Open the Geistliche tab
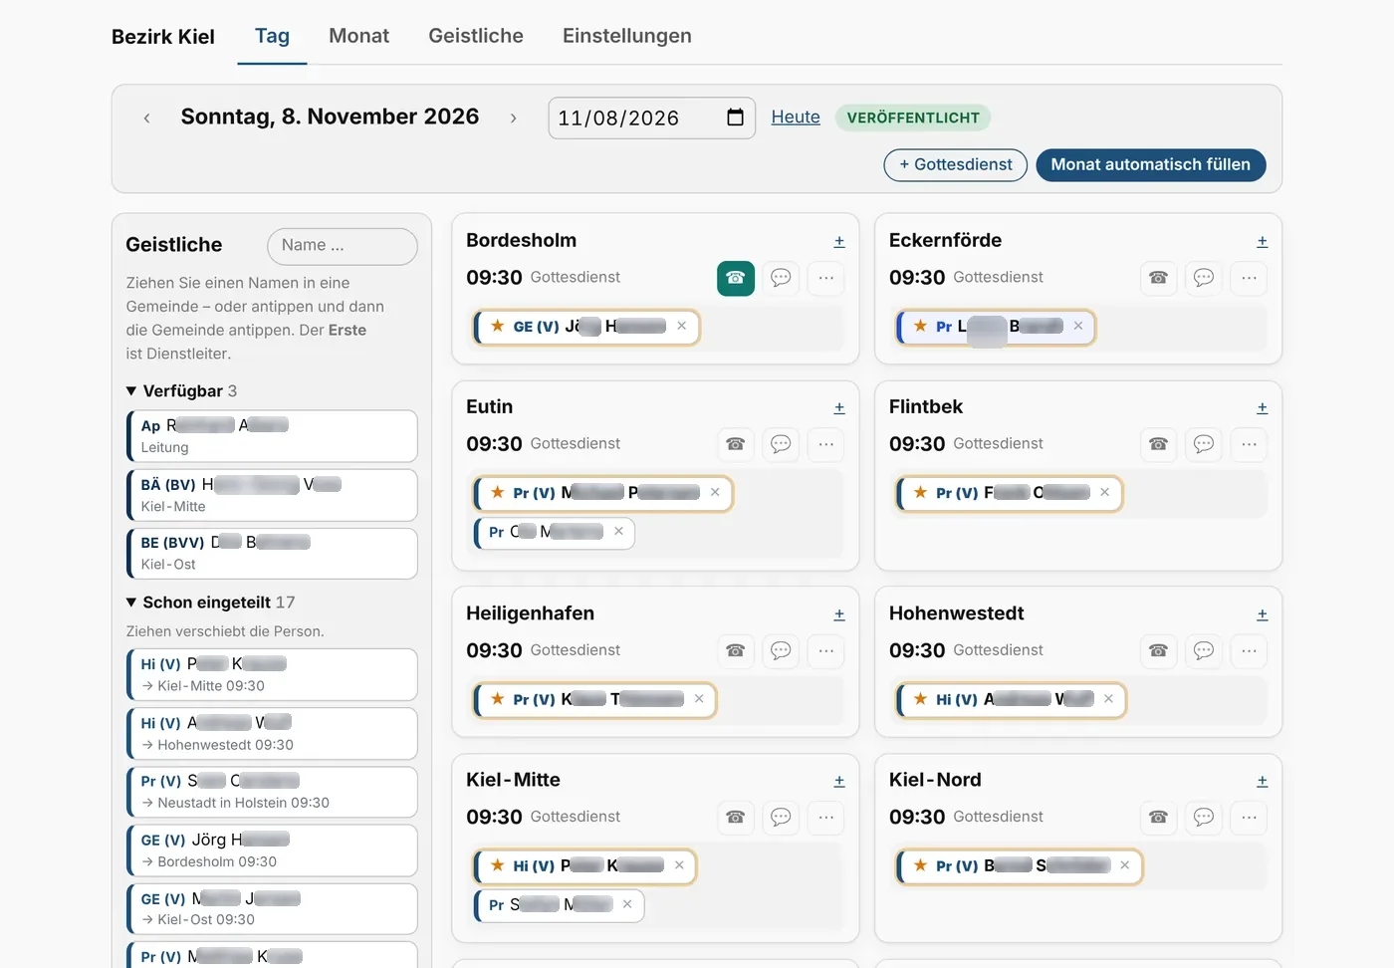The height and width of the screenshot is (968, 1394). coord(476,37)
